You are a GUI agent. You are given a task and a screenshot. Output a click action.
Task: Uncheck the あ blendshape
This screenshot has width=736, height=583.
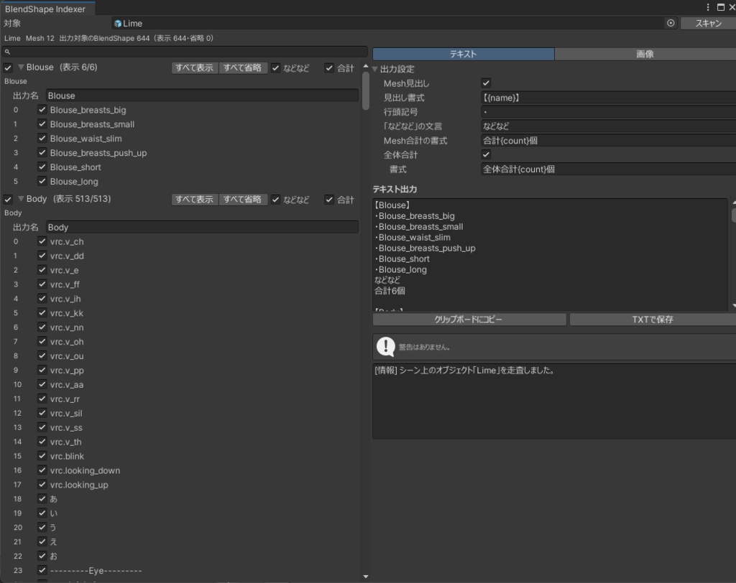coord(42,498)
